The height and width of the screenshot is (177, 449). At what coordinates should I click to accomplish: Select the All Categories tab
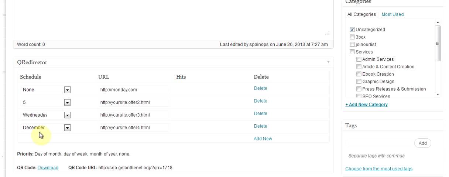click(361, 14)
